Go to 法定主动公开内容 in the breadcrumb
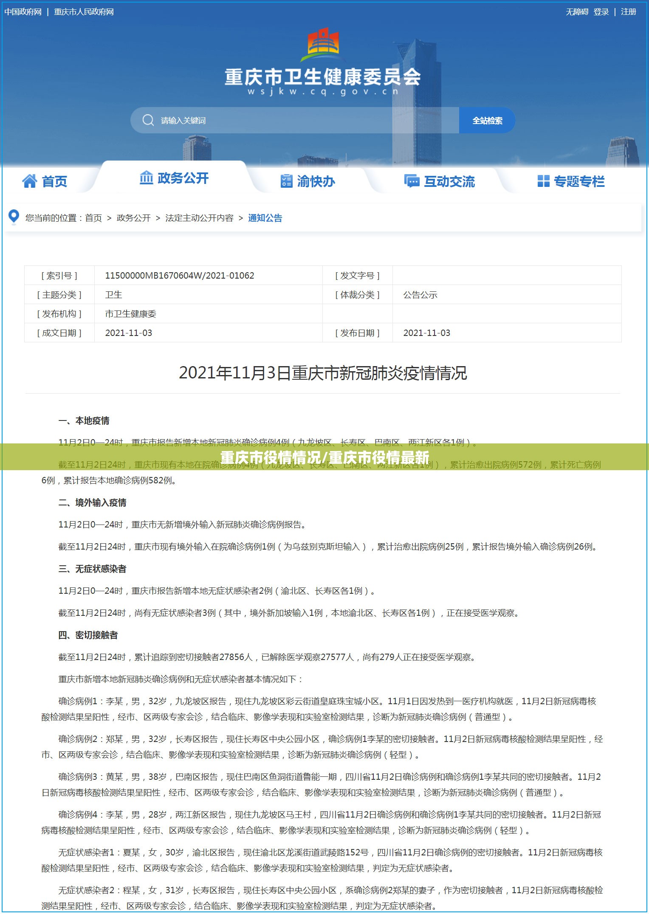 tap(199, 218)
